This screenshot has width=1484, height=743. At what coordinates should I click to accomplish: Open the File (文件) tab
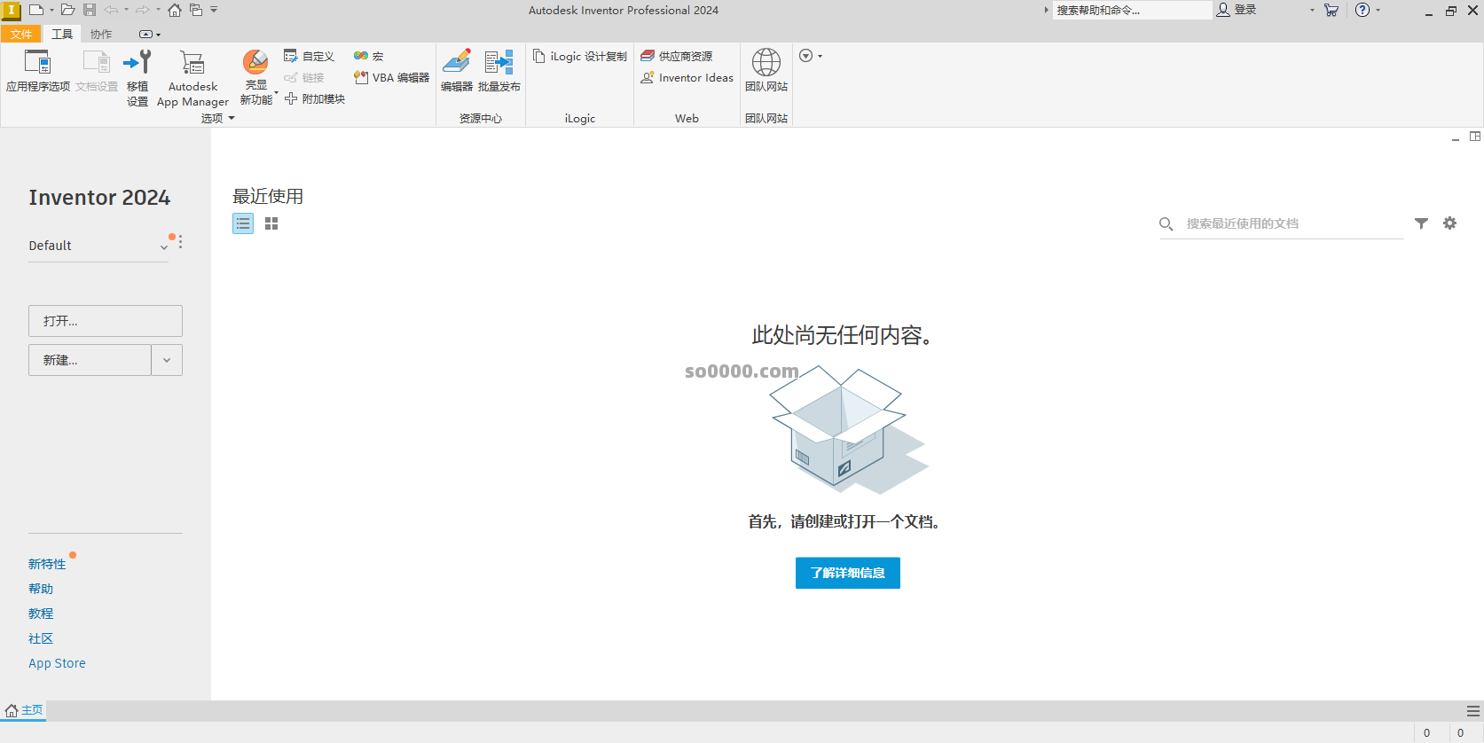click(x=21, y=34)
